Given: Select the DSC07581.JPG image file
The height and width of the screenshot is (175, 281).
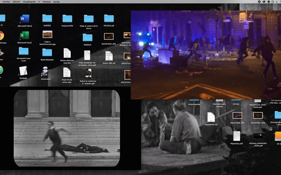Looking at the screenshot, I should point(258,116).
